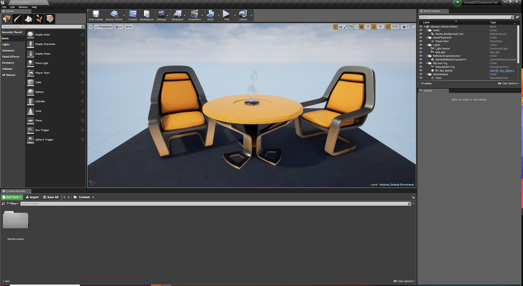Open the Marketplace from the toolbar

click(146, 15)
